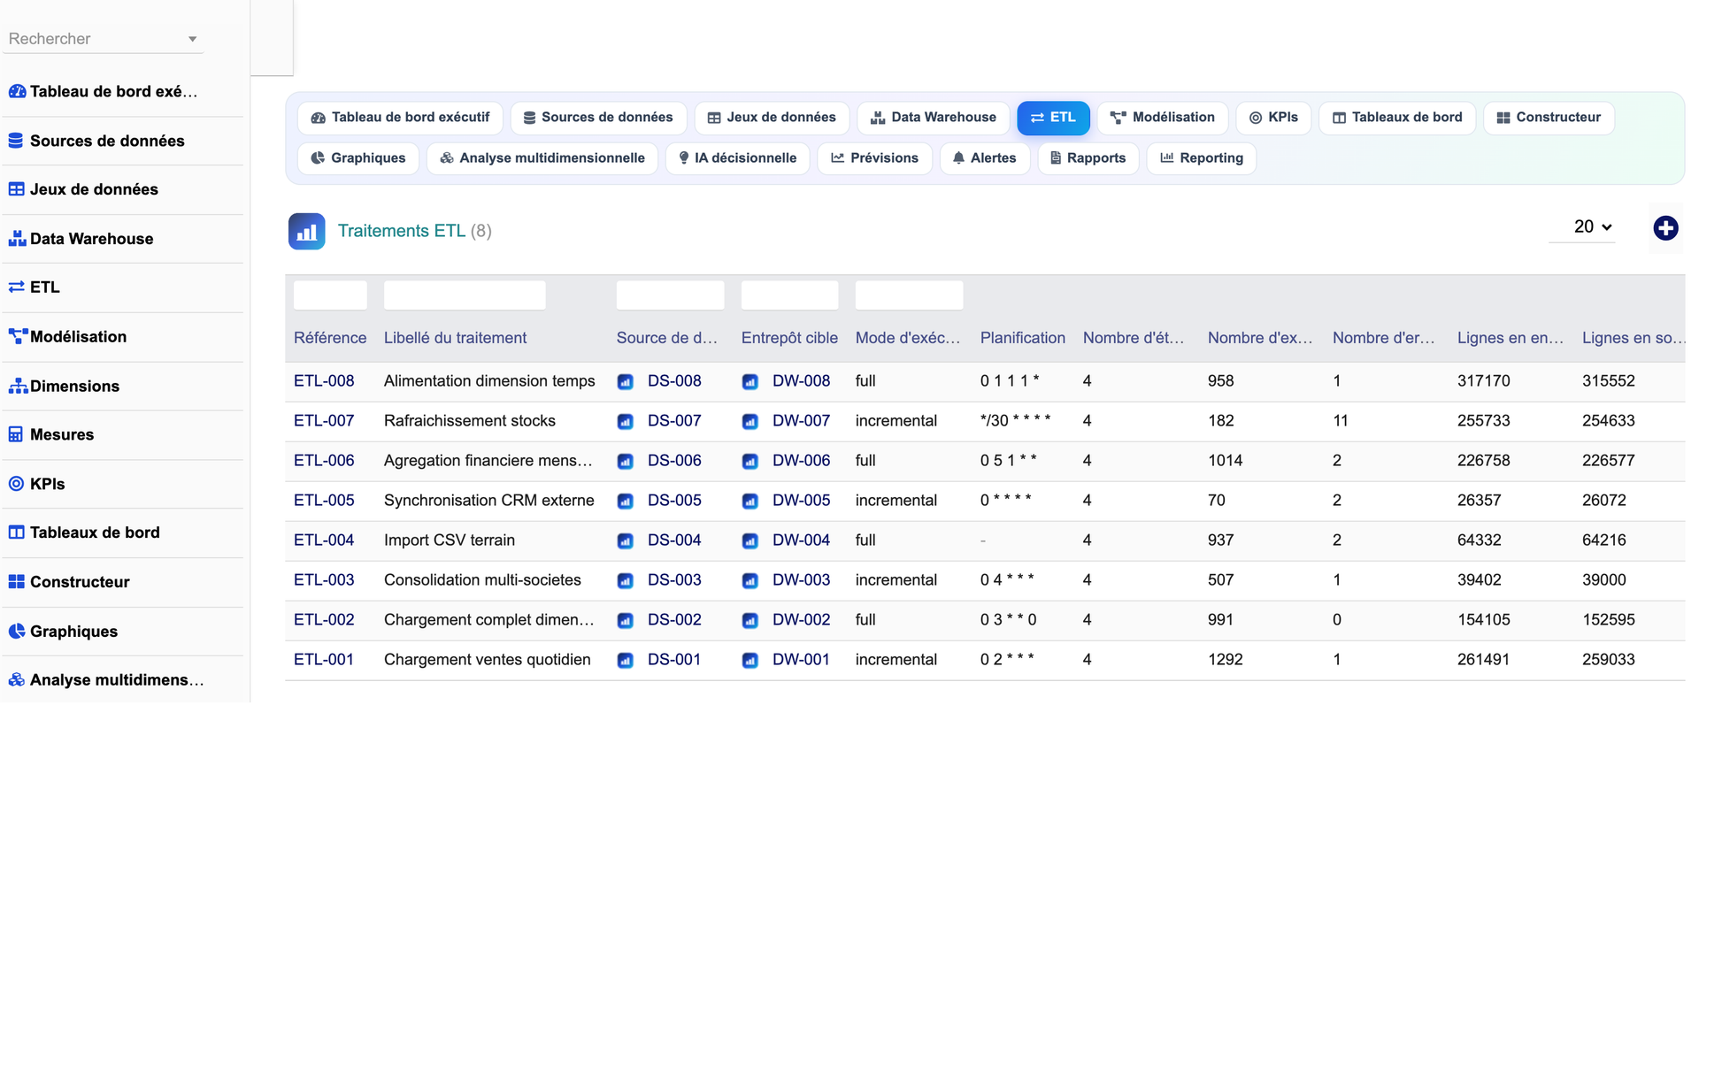Click the DW-005 warehouse icon

pos(750,502)
